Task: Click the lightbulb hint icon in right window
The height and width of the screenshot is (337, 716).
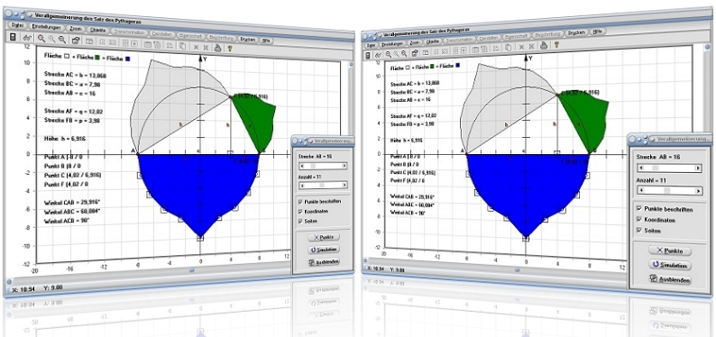Action: (x=556, y=45)
